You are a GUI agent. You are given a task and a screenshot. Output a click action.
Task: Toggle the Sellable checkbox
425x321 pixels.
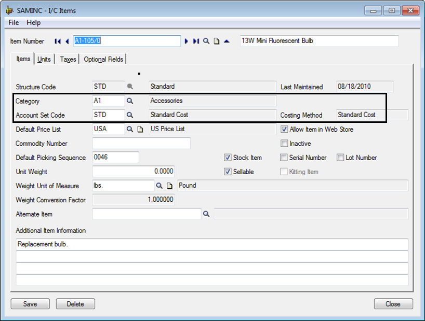pyautogui.click(x=228, y=172)
